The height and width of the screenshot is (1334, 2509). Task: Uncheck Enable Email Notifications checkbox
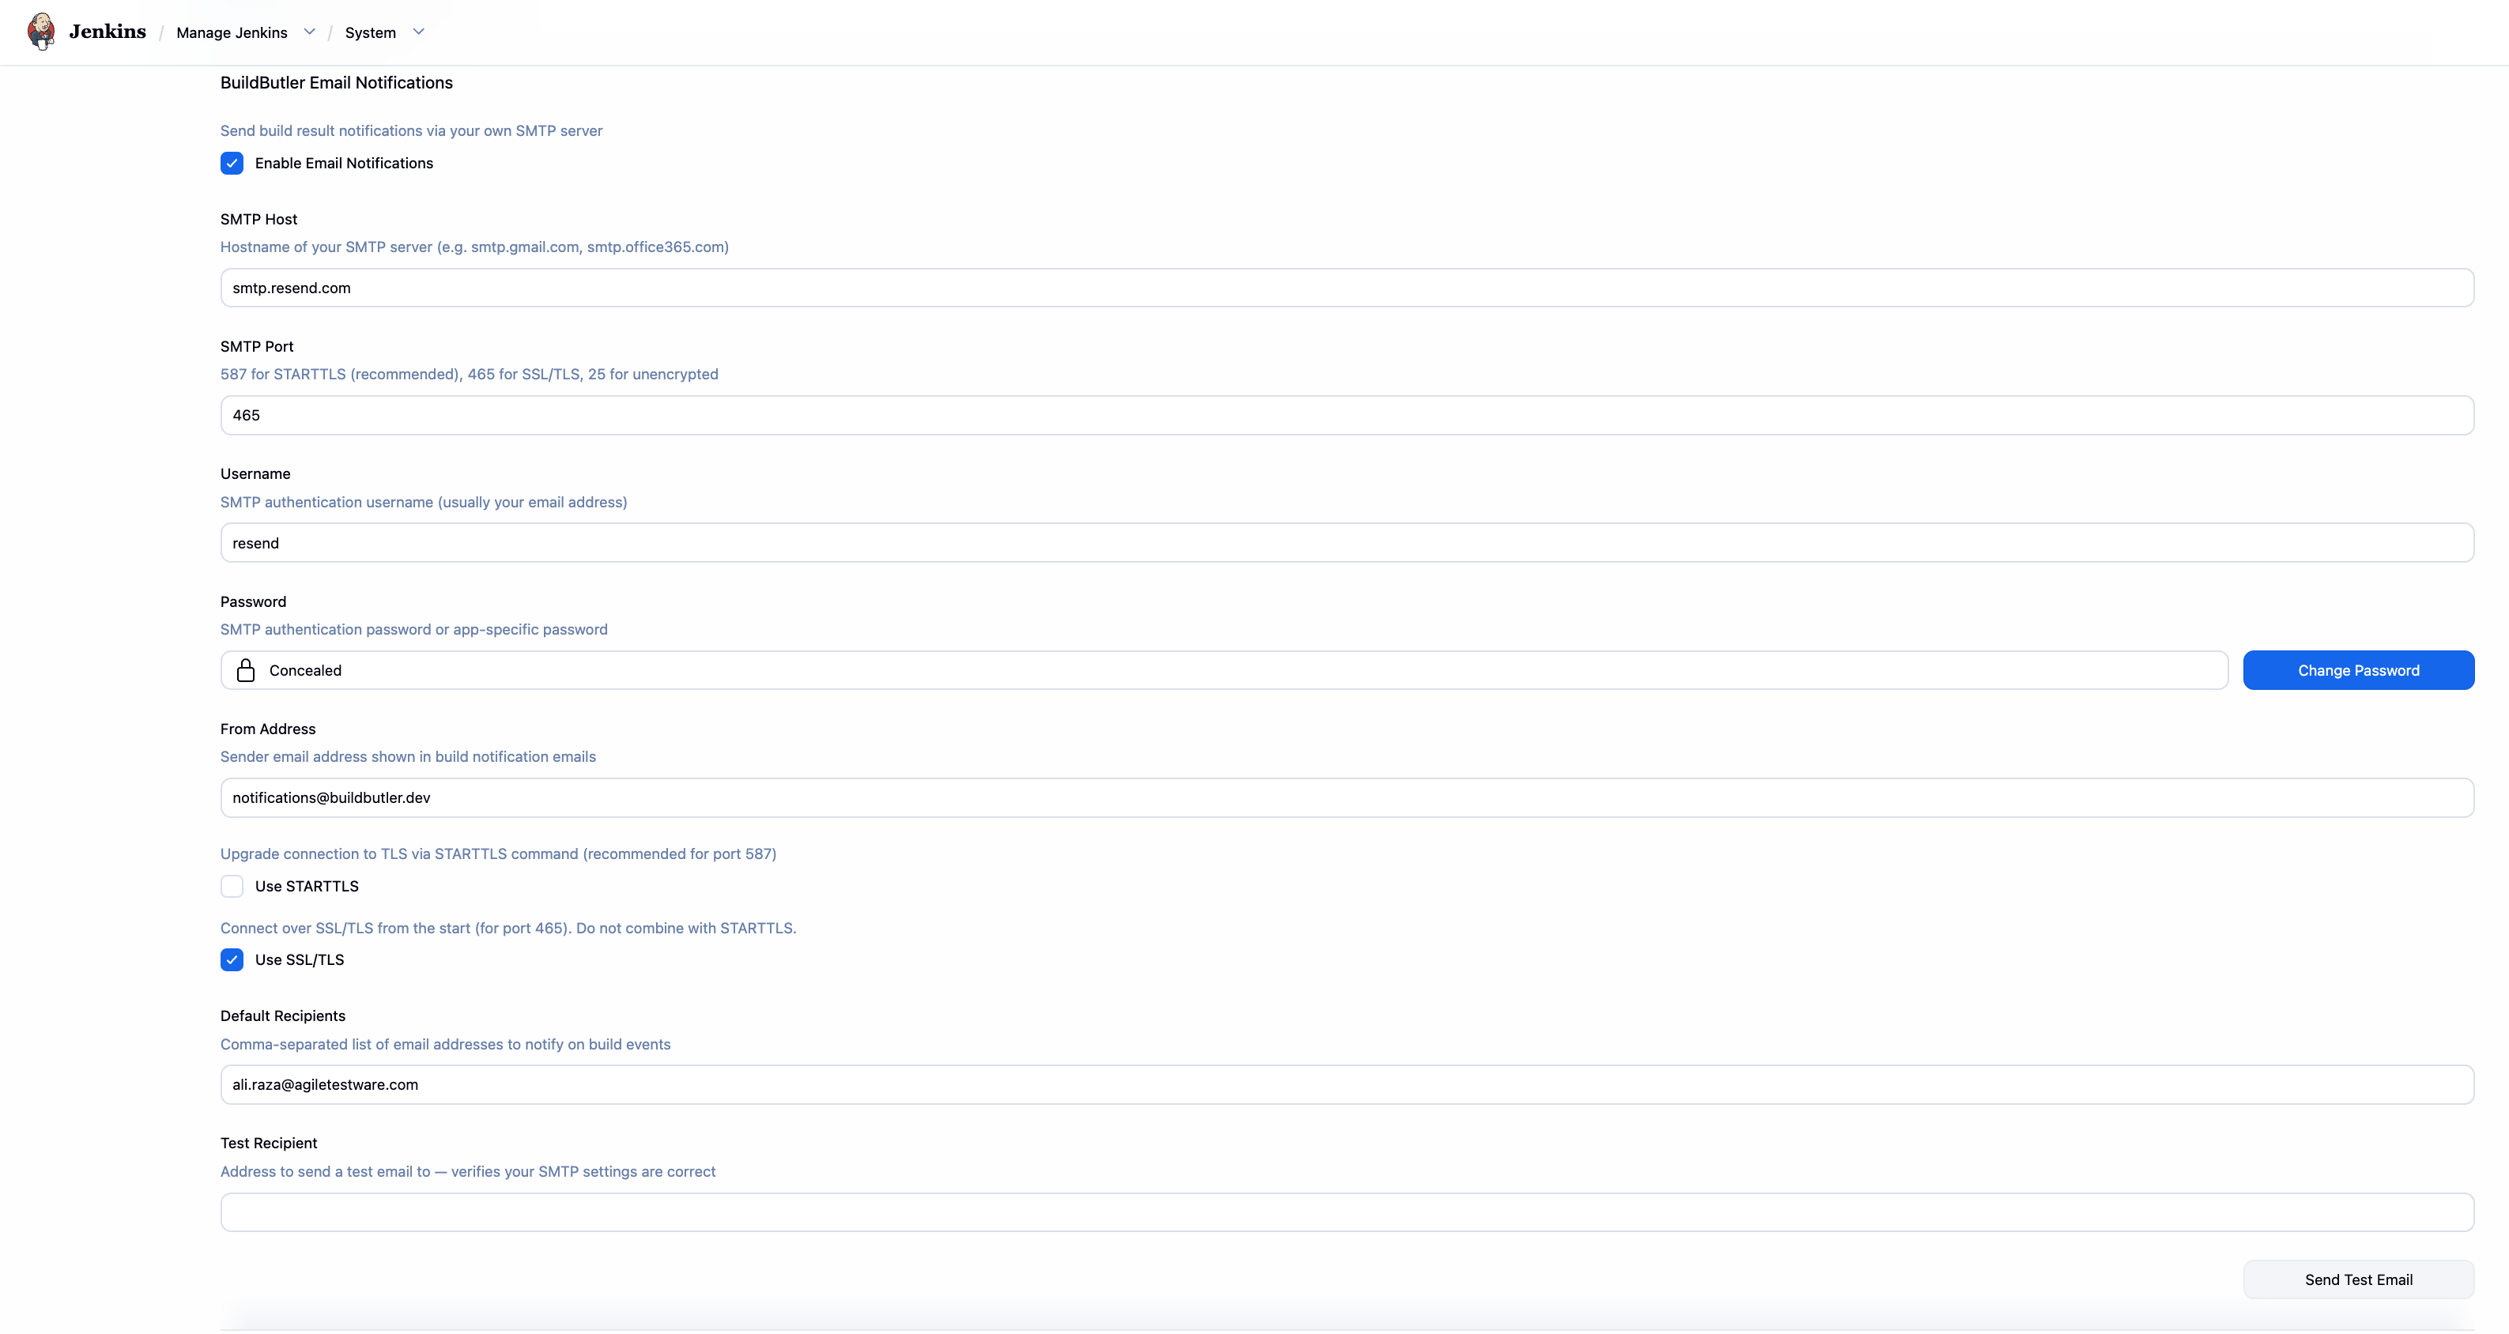pyautogui.click(x=232, y=164)
